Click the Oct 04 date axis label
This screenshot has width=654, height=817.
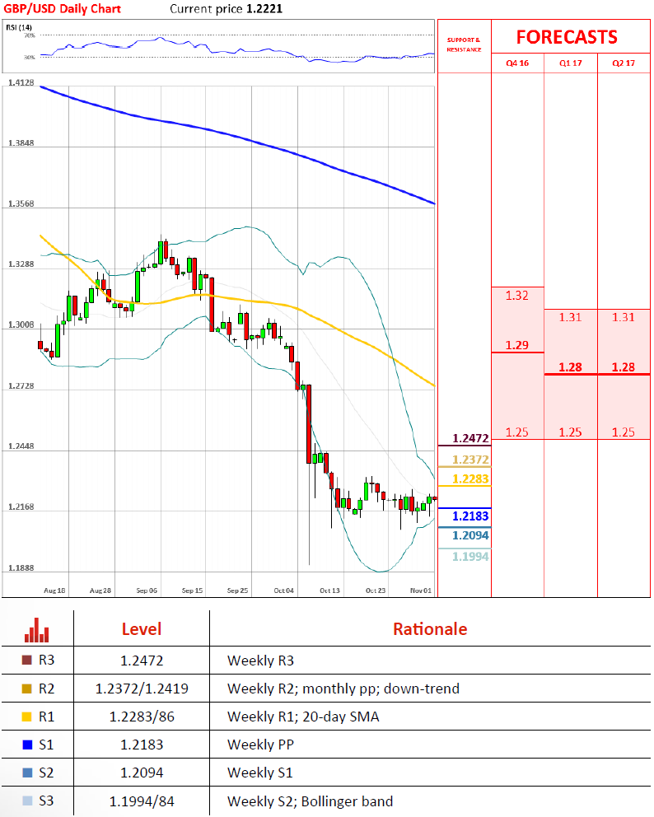point(284,591)
